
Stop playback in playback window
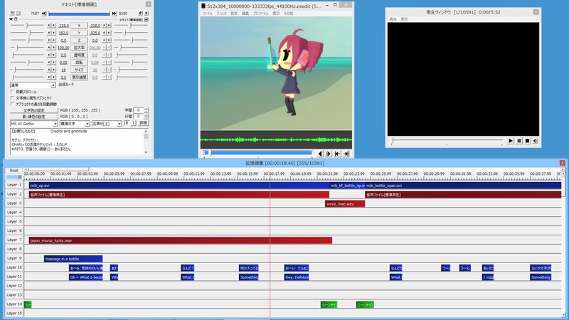click(527, 141)
